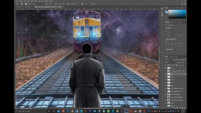Switch to the Adjustments tab

[174, 22]
